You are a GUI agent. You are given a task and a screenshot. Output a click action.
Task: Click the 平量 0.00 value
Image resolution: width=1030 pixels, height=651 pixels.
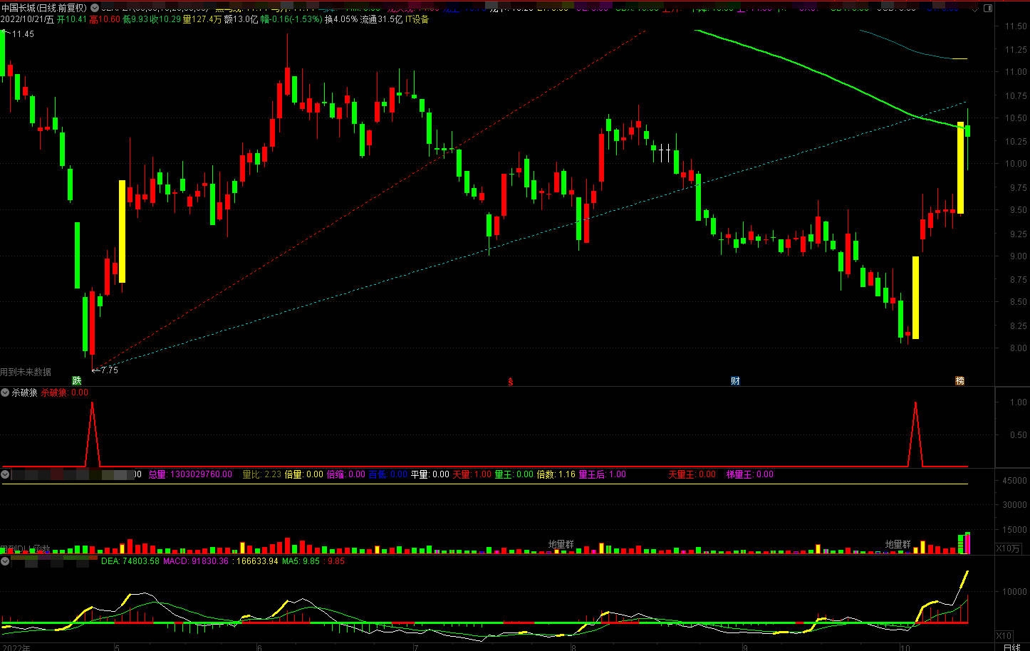pyautogui.click(x=430, y=474)
